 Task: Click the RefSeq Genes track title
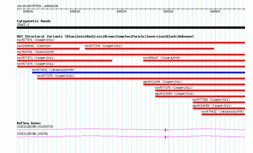click(x=29, y=123)
